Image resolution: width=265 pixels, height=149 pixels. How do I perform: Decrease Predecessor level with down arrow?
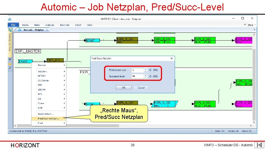coord(146,71)
